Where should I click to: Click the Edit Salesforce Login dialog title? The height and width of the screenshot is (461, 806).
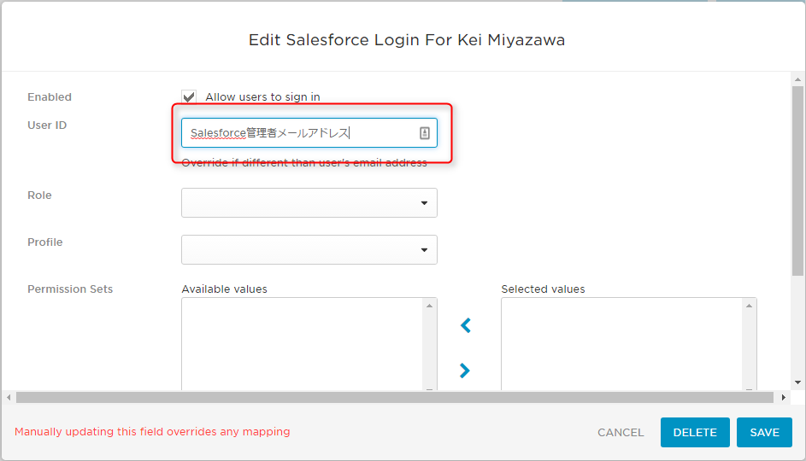[x=407, y=40]
